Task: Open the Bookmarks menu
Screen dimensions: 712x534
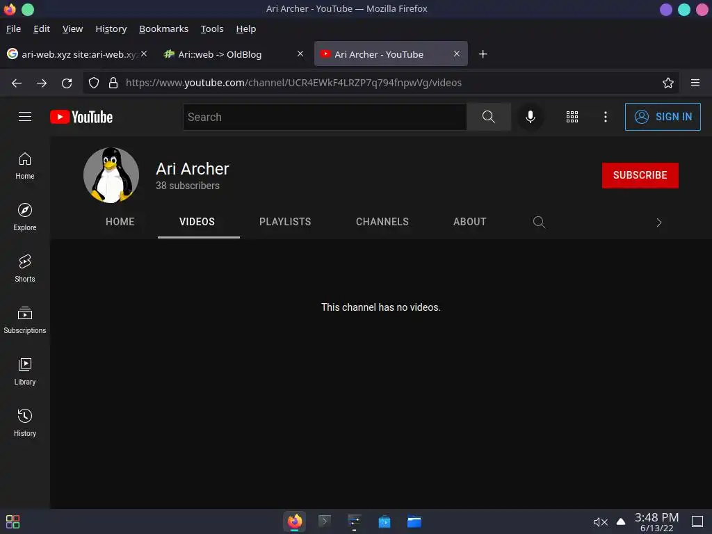Action: [164, 29]
